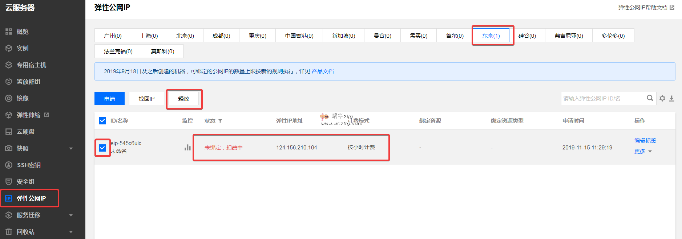Click the 镜像 sidebar icon

(x=9, y=98)
